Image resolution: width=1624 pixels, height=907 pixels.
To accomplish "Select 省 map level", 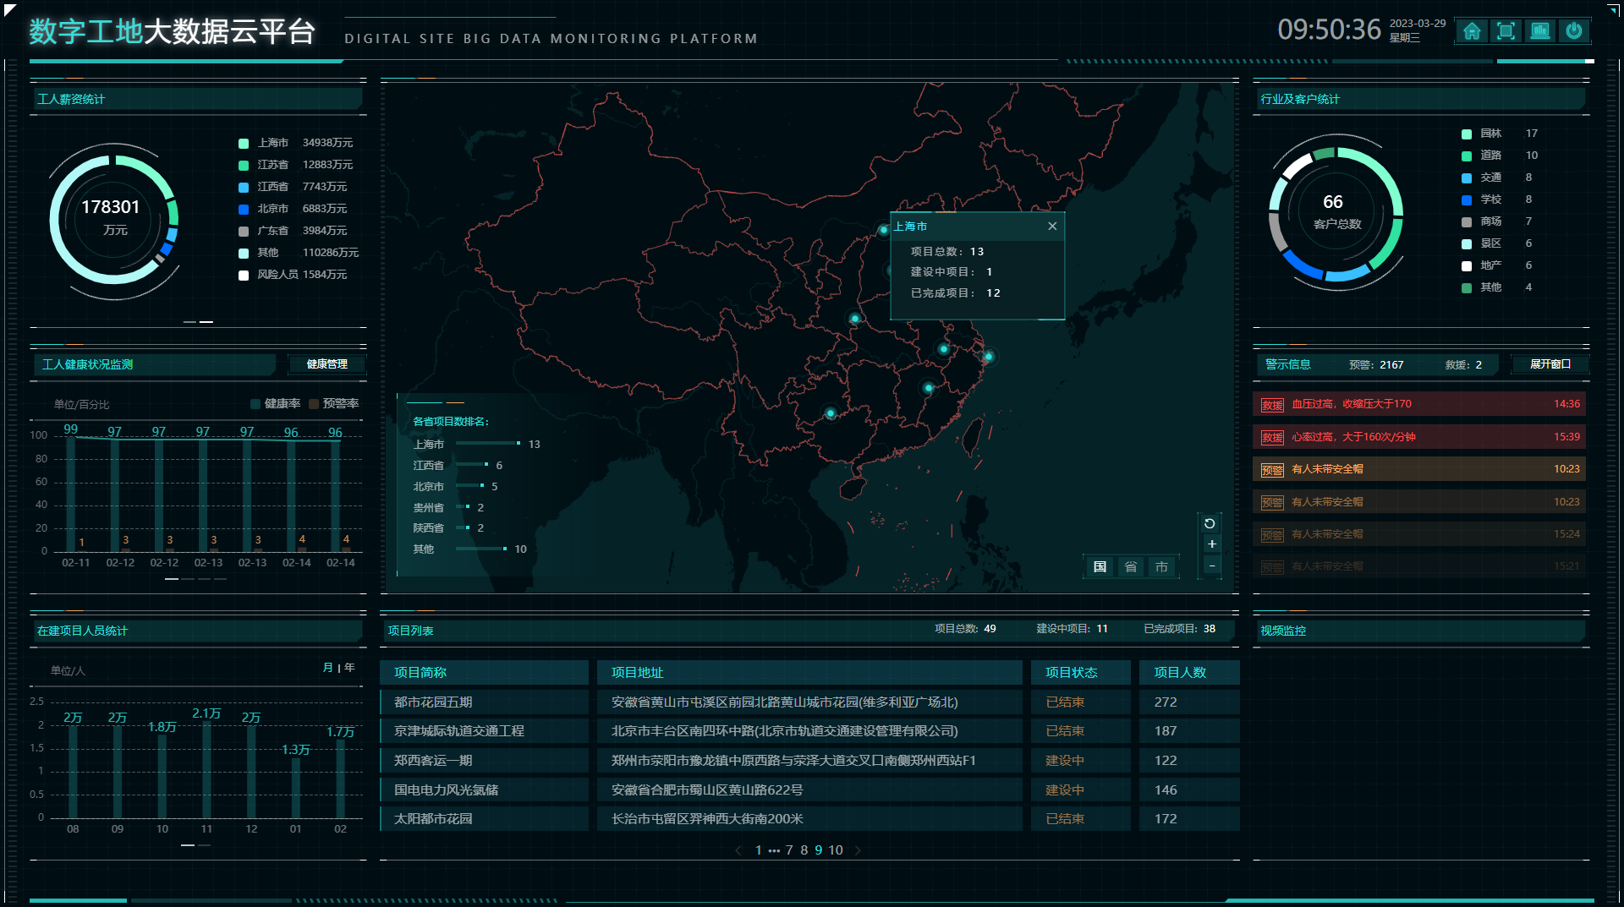I will [1131, 567].
